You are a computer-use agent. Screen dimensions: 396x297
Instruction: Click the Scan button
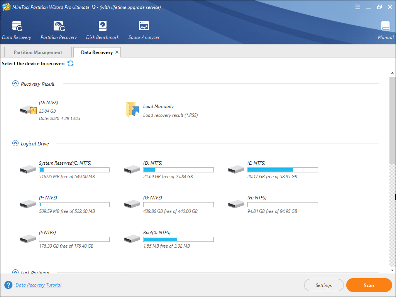coord(369,285)
